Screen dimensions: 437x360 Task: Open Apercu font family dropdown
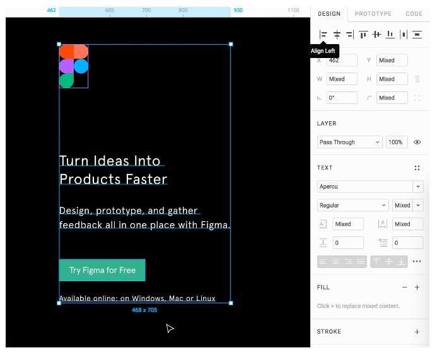coord(370,187)
